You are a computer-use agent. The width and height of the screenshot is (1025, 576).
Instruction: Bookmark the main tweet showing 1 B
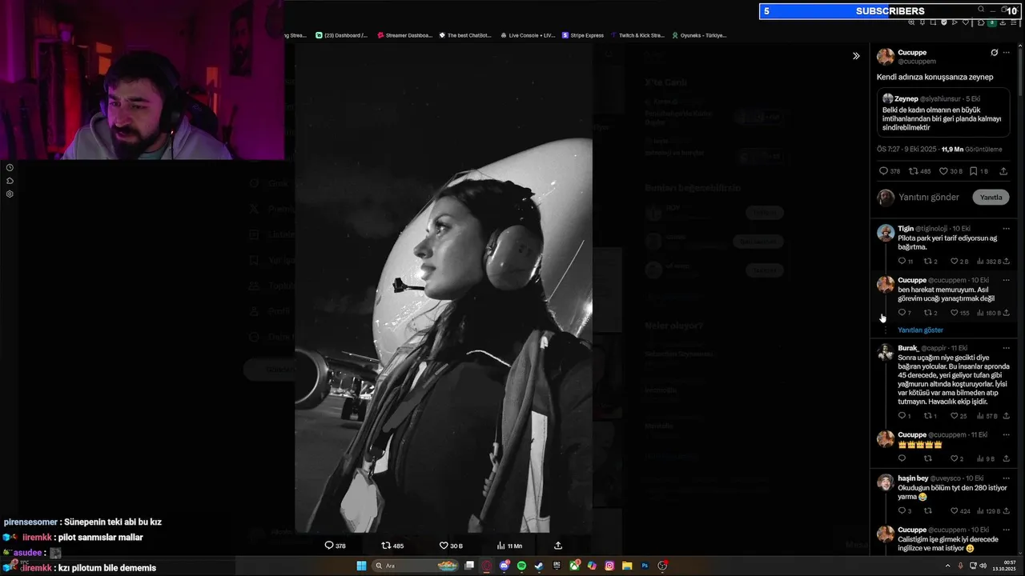(x=974, y=171)
